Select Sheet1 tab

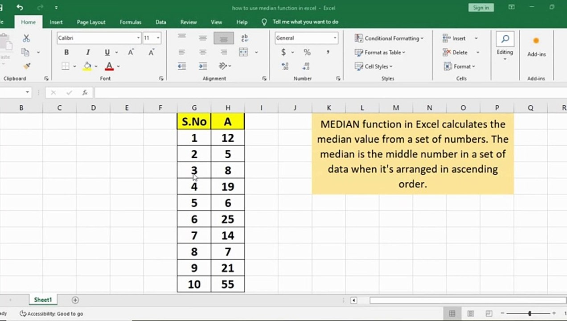click(x=43, y=300)
